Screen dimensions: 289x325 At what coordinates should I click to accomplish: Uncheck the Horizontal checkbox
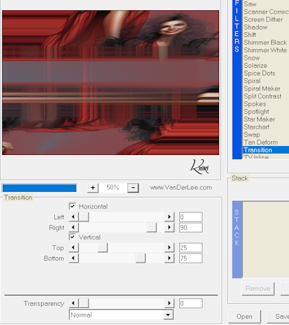pyautogui.click(x=72, y=206)
